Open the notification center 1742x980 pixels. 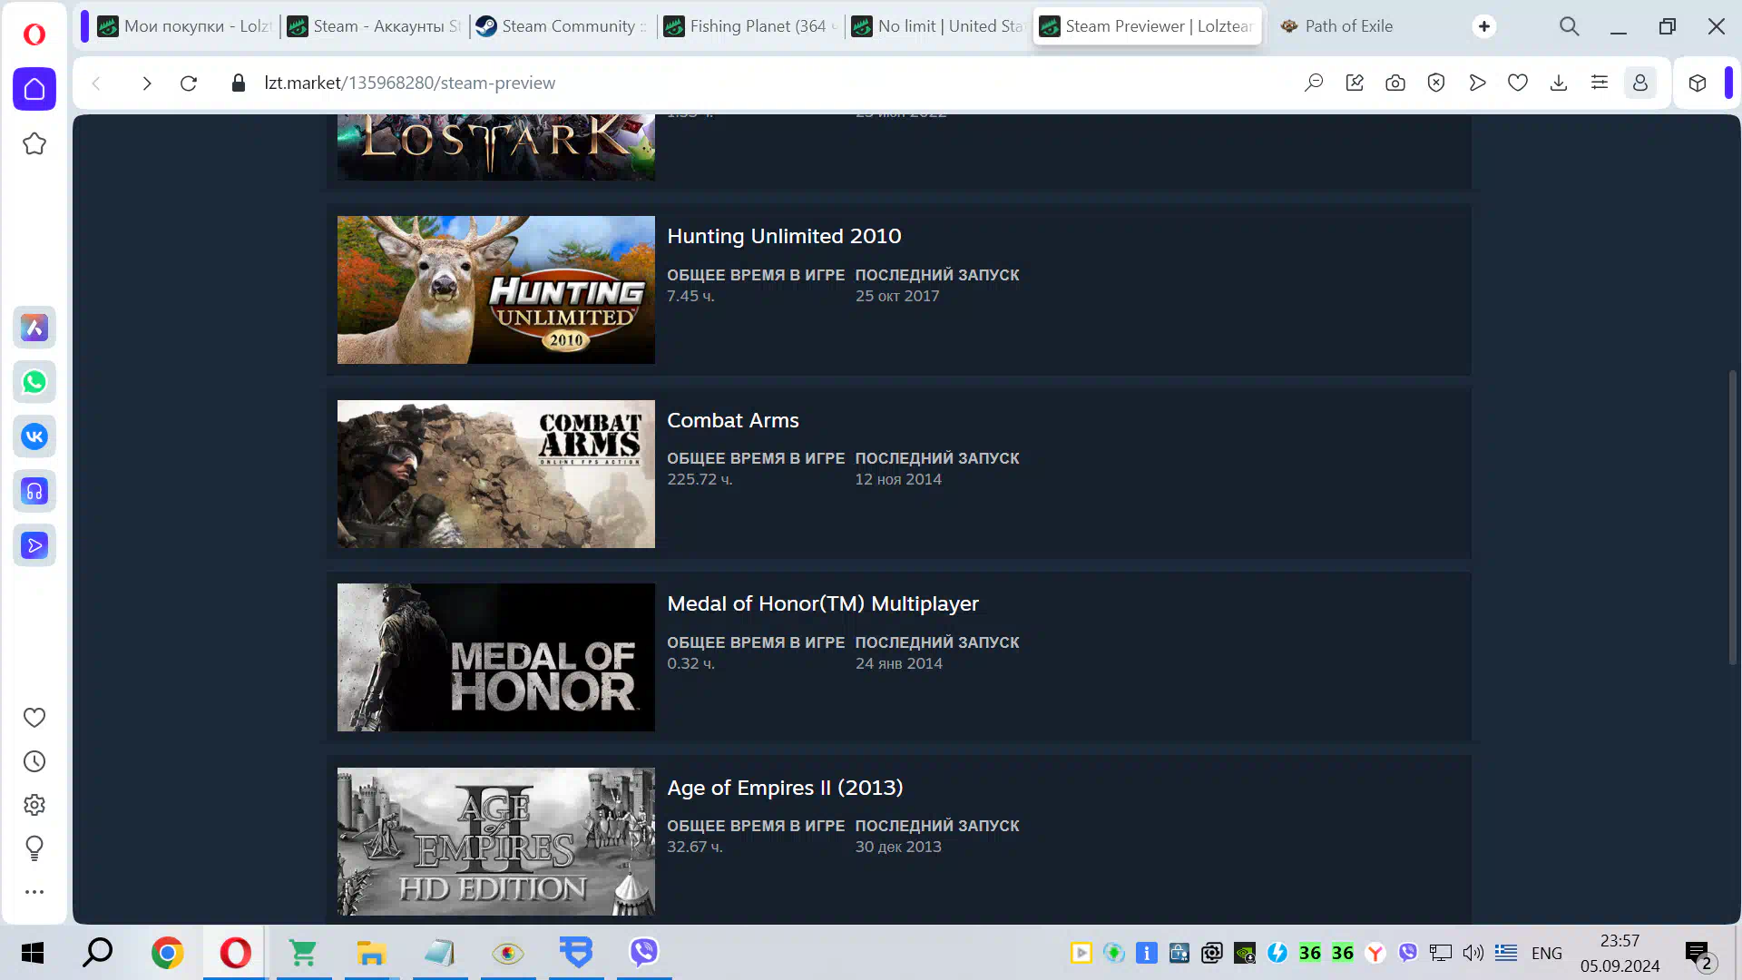(1699, 955)
